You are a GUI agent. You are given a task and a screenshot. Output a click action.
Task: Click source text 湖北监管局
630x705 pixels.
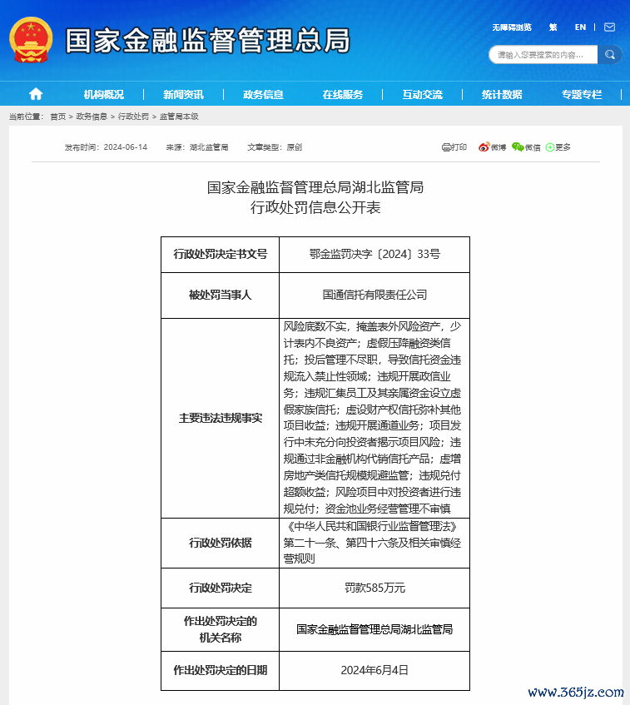[x=209, y=147]
